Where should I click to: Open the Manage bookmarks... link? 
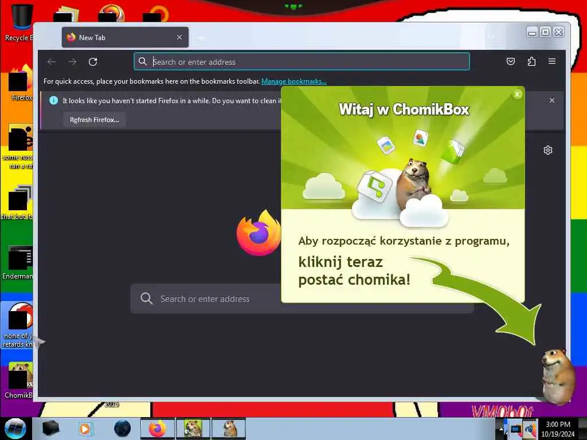coord(294,81)
